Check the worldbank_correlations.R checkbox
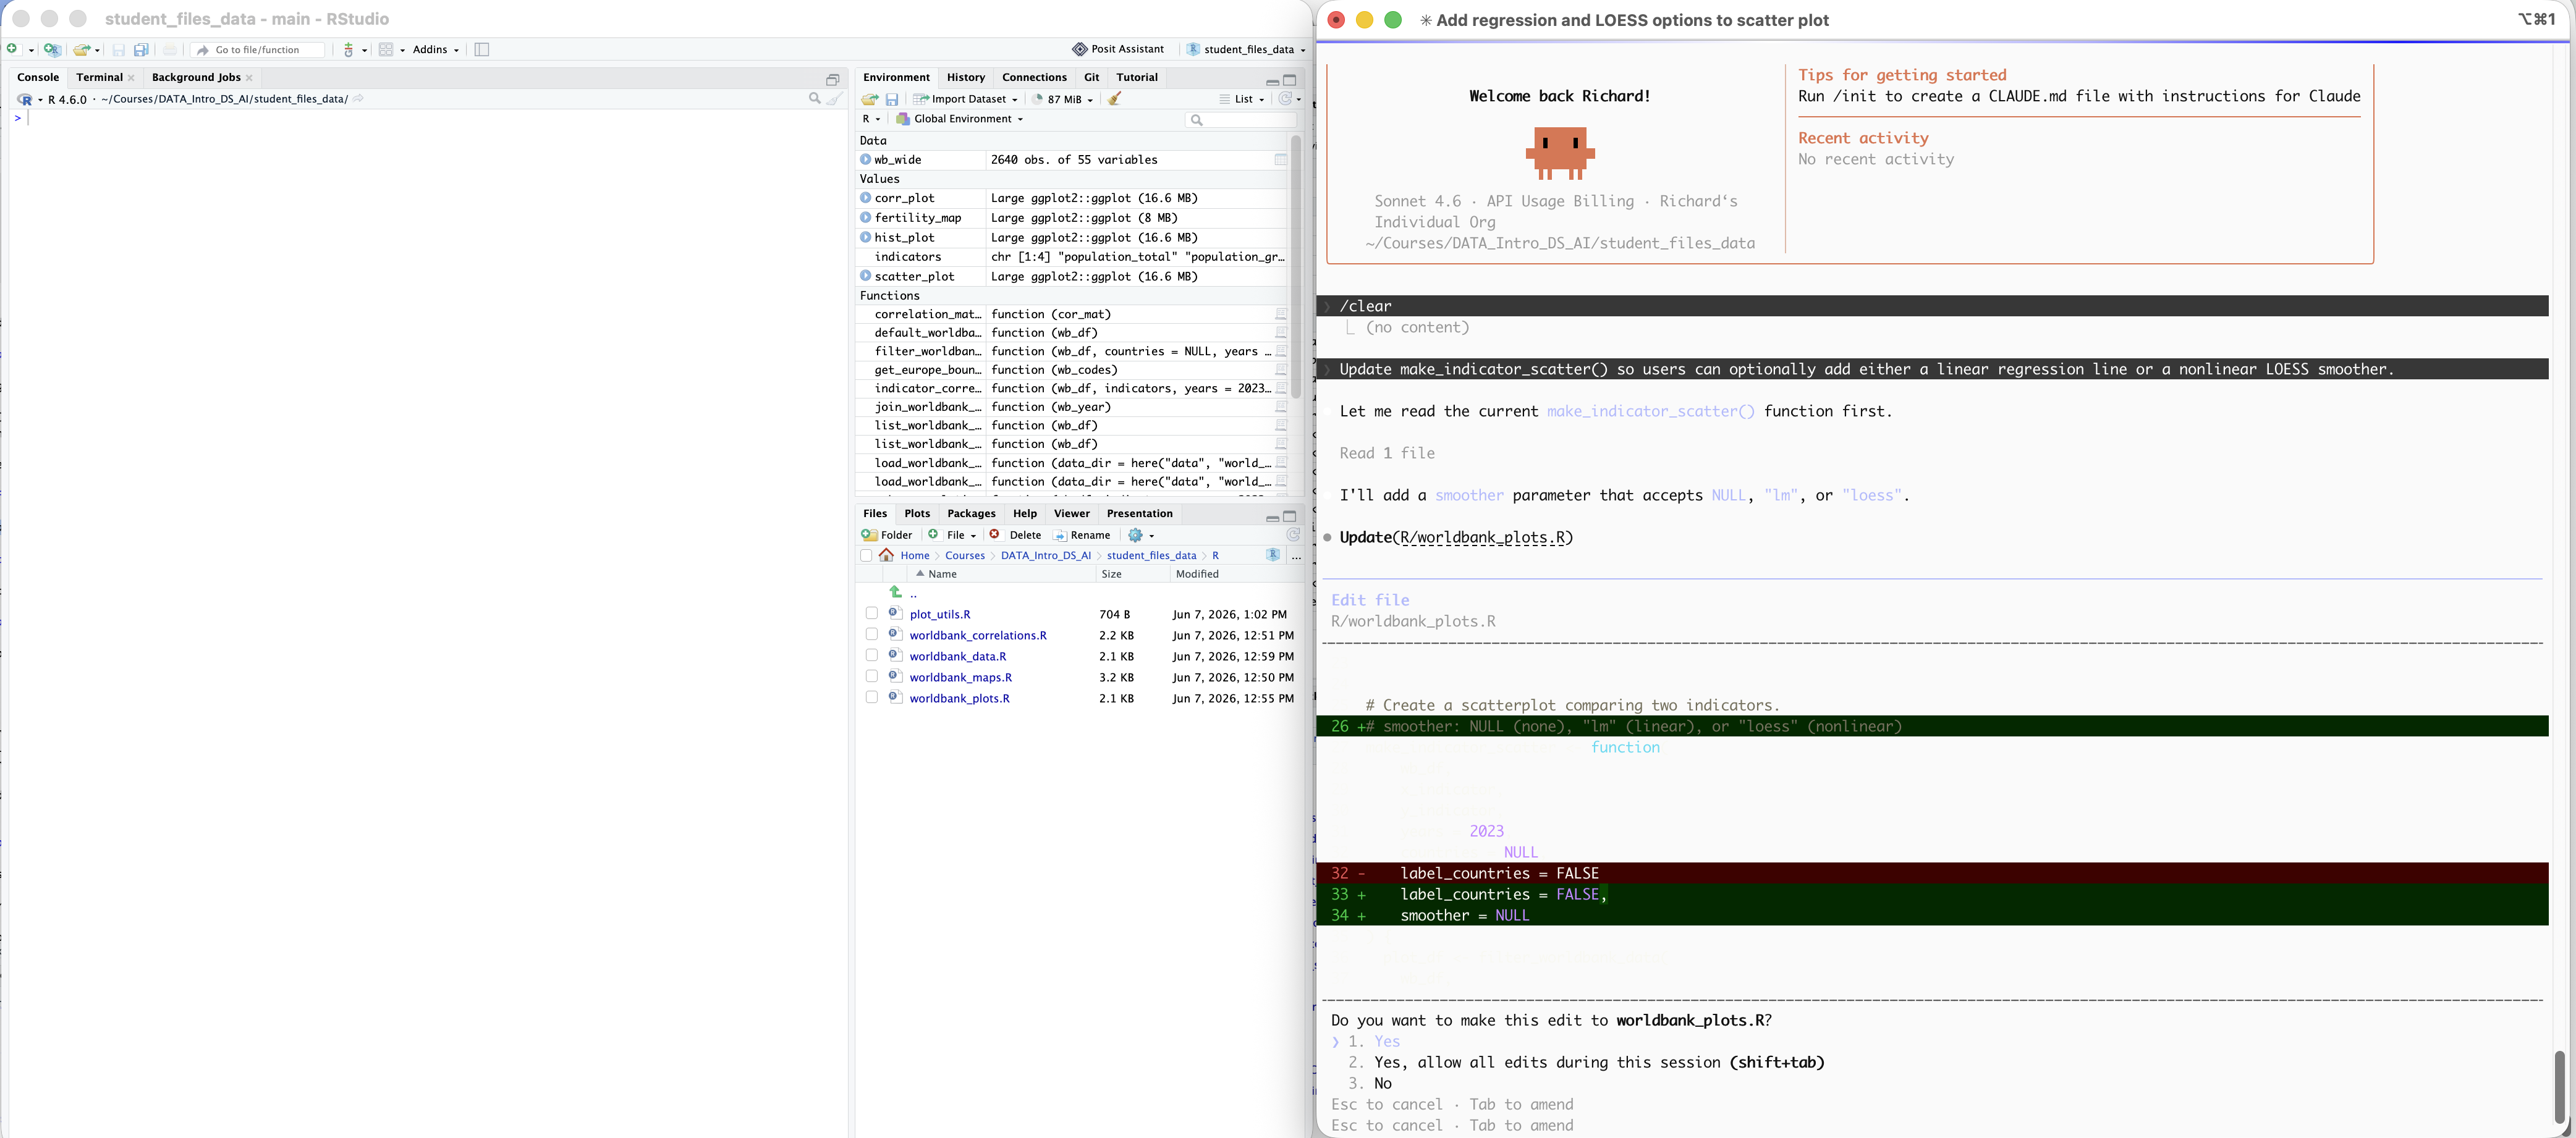The height and width of the screenshot is (1138, 2576). (x=872, y=634)
